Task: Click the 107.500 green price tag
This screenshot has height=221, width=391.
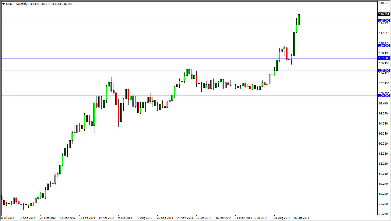Action: click(384, 58)
